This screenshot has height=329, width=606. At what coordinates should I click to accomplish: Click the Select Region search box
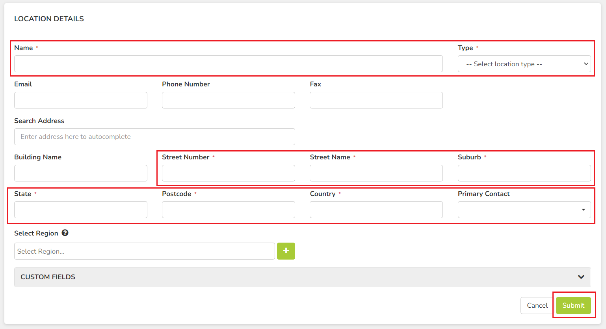pos(145,251)
